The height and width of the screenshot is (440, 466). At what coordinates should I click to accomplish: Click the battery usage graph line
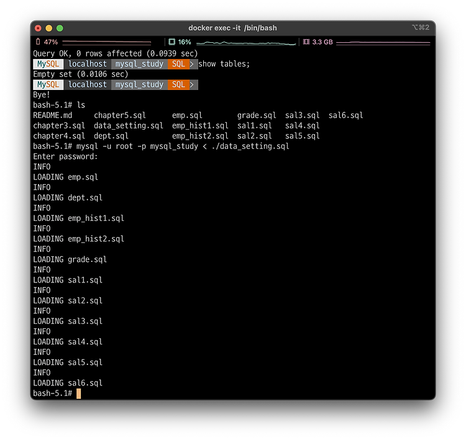click(x=107, y=42)
